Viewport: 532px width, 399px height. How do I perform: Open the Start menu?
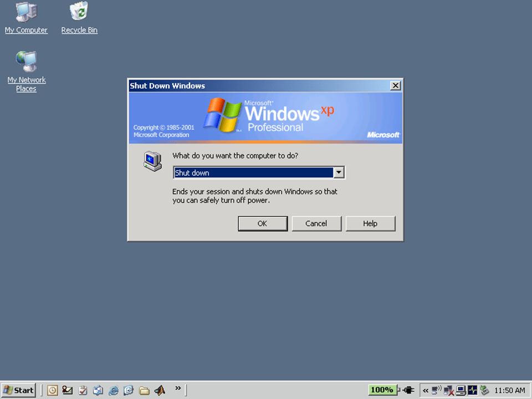pyautogui.click(x=18, y=390)
